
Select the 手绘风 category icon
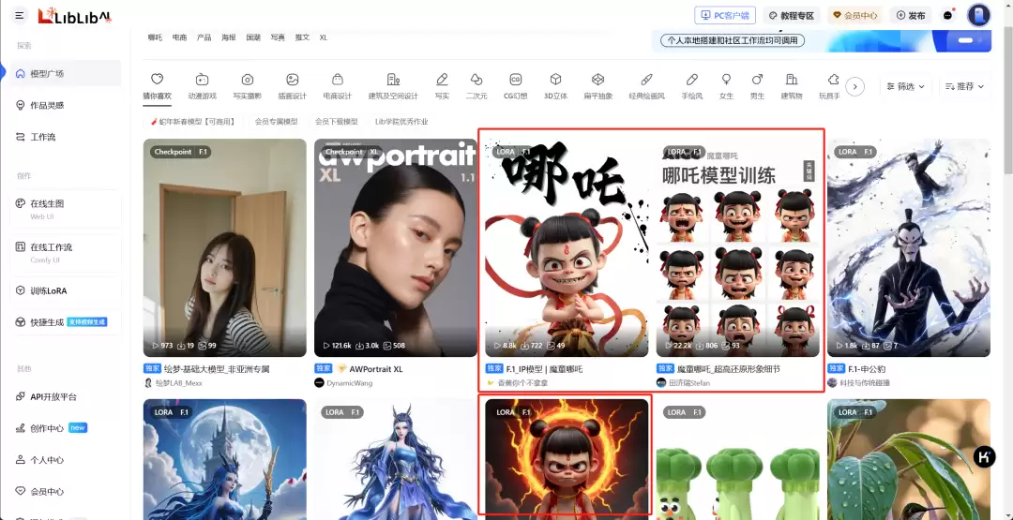coord(692,86)
